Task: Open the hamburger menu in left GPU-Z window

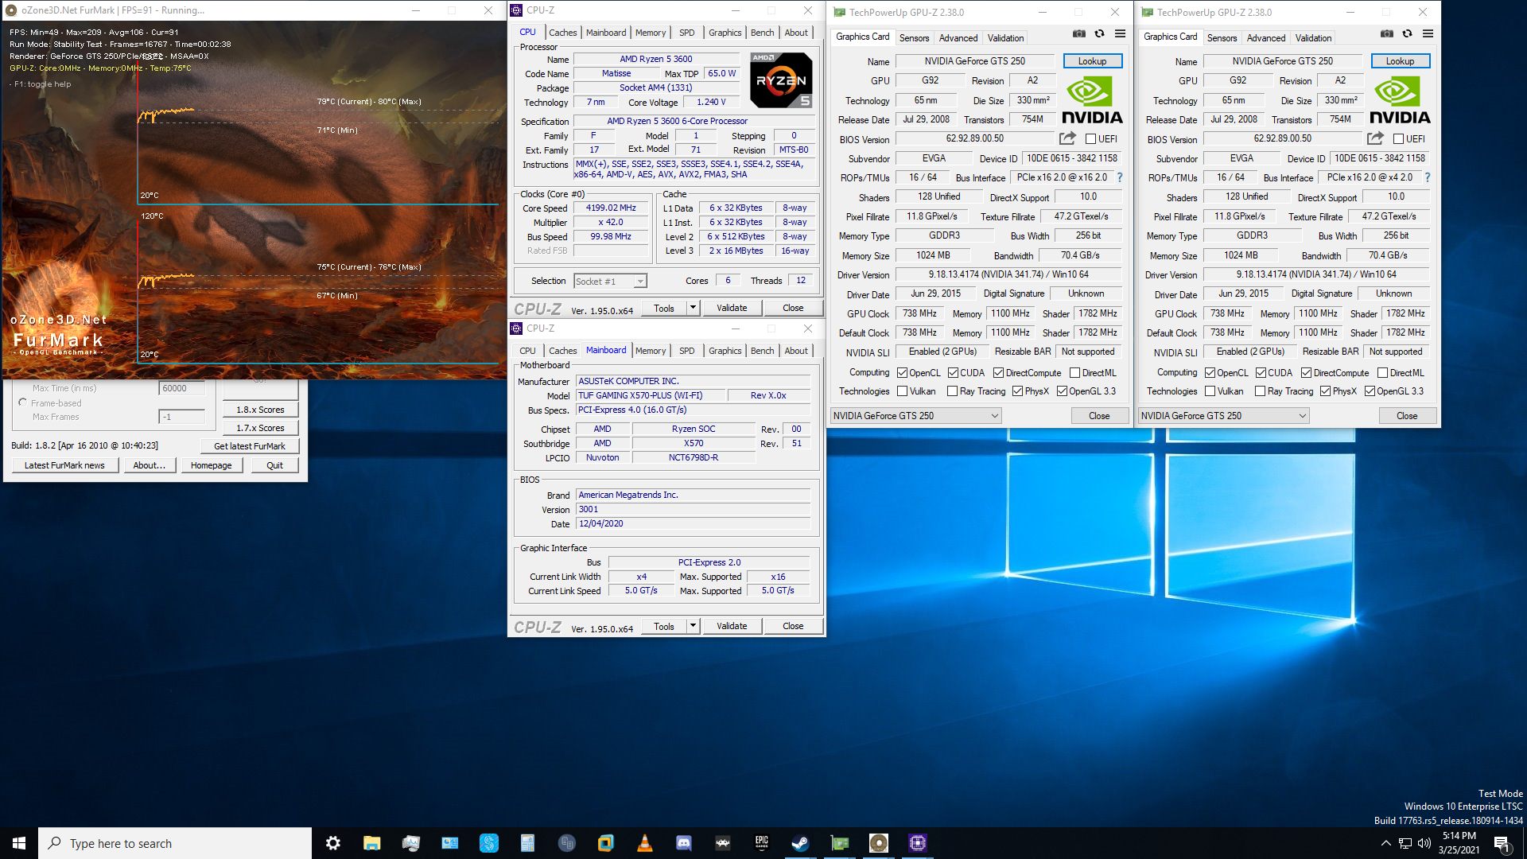Action: coord(1120,33)
